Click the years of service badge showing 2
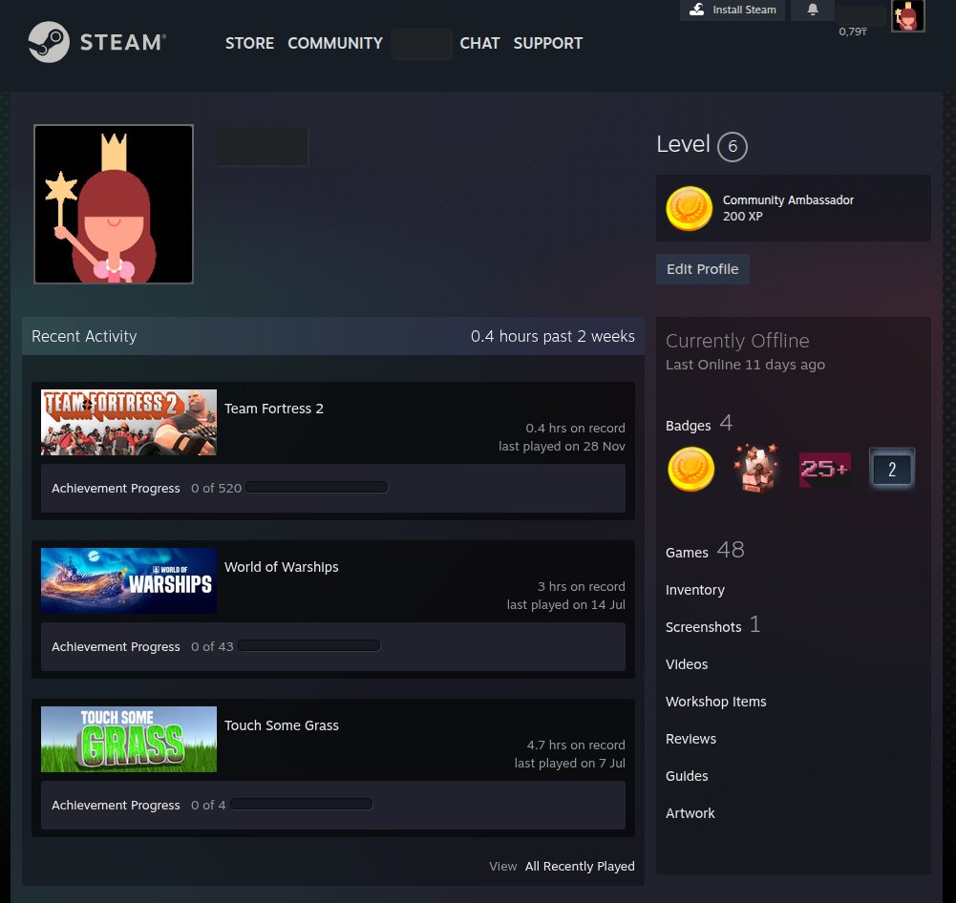 892,470
